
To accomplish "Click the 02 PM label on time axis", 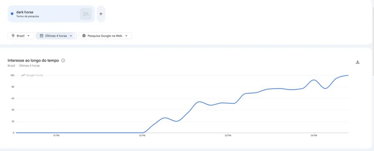I will tap(142, 135).
